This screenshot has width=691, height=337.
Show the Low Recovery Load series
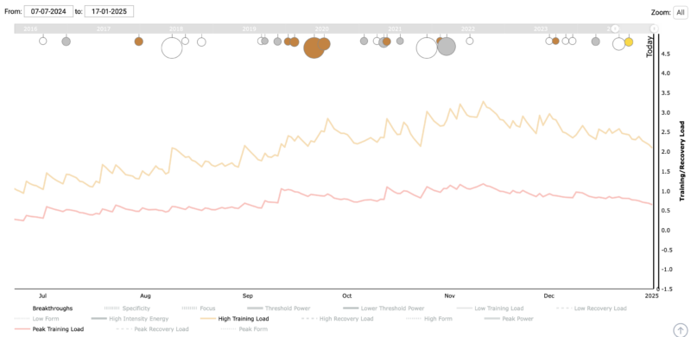pyautogui.click(x=592, y=308)
